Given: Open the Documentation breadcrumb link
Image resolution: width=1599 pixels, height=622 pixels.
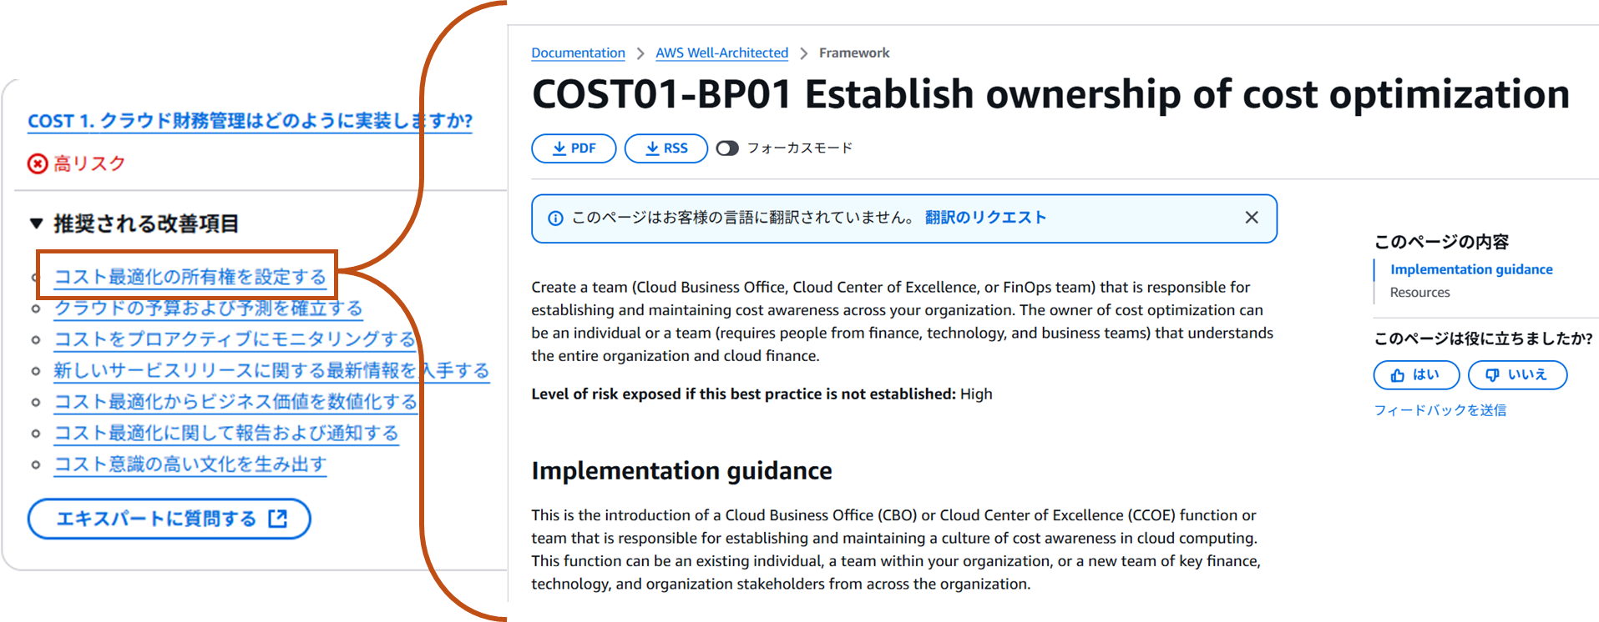Looking at the screenshot, I should 578,53.
